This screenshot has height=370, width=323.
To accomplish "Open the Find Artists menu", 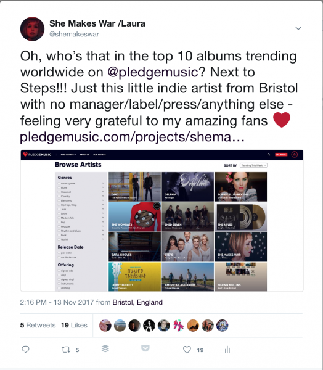I will 68,155.
